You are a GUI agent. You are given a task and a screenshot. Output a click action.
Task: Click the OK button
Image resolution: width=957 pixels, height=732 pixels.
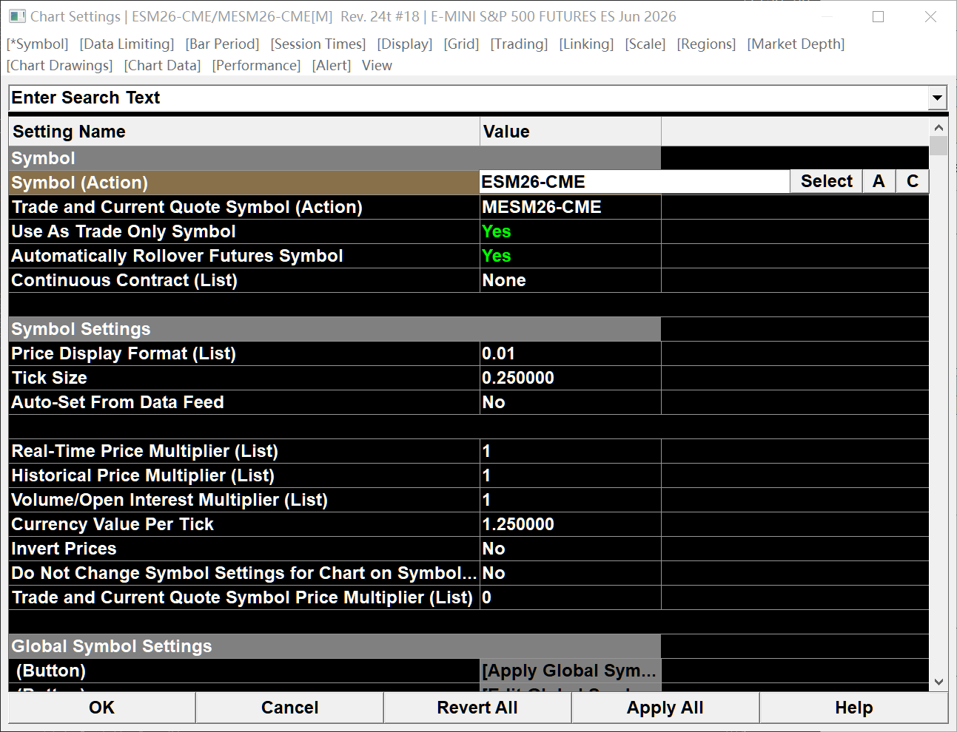point(102,708)
